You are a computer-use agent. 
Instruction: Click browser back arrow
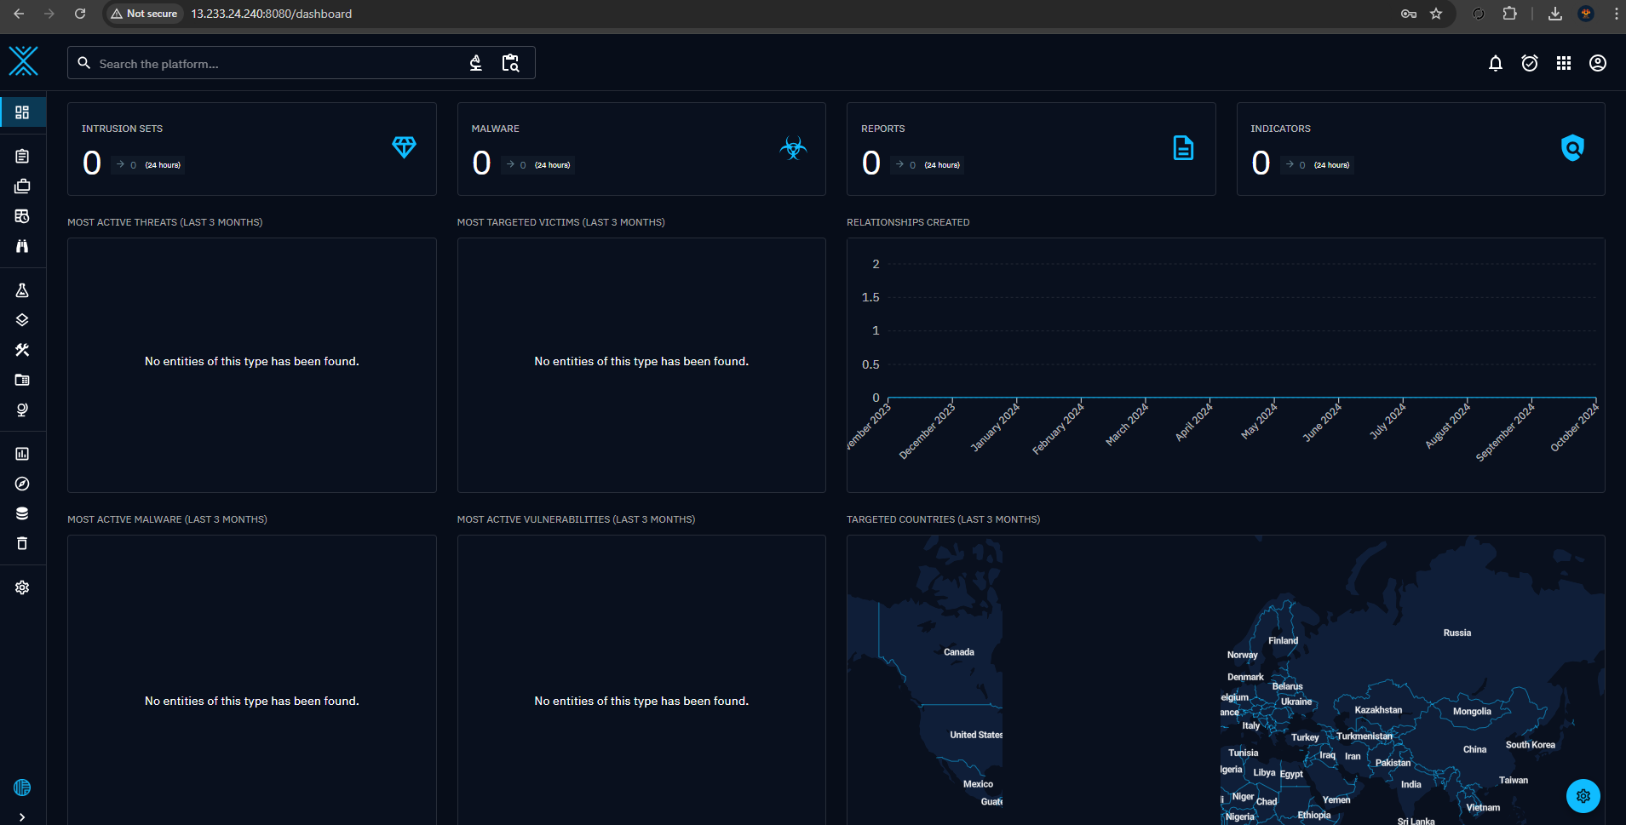[19, 14]
